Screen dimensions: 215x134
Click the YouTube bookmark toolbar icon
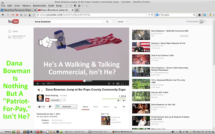point(17,15)
